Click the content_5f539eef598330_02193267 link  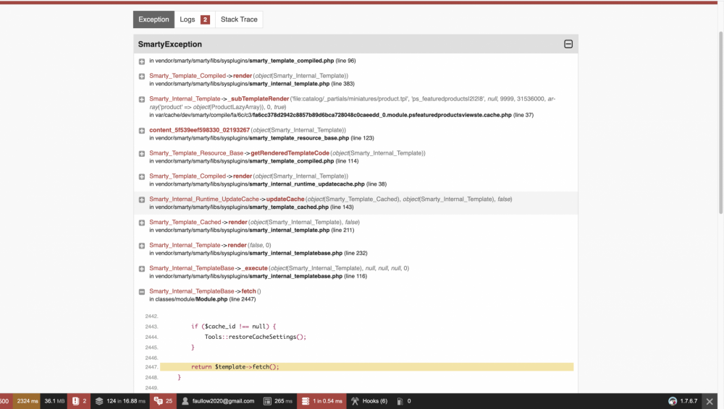point(200,130)
